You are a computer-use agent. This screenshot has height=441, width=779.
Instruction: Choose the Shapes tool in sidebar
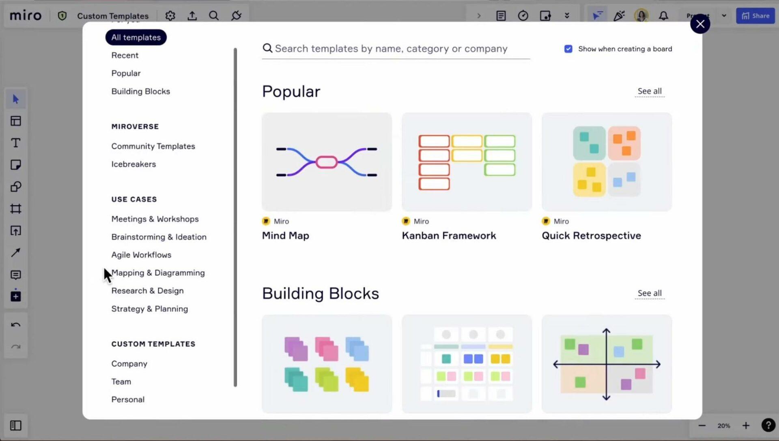(x=15, y=187)
